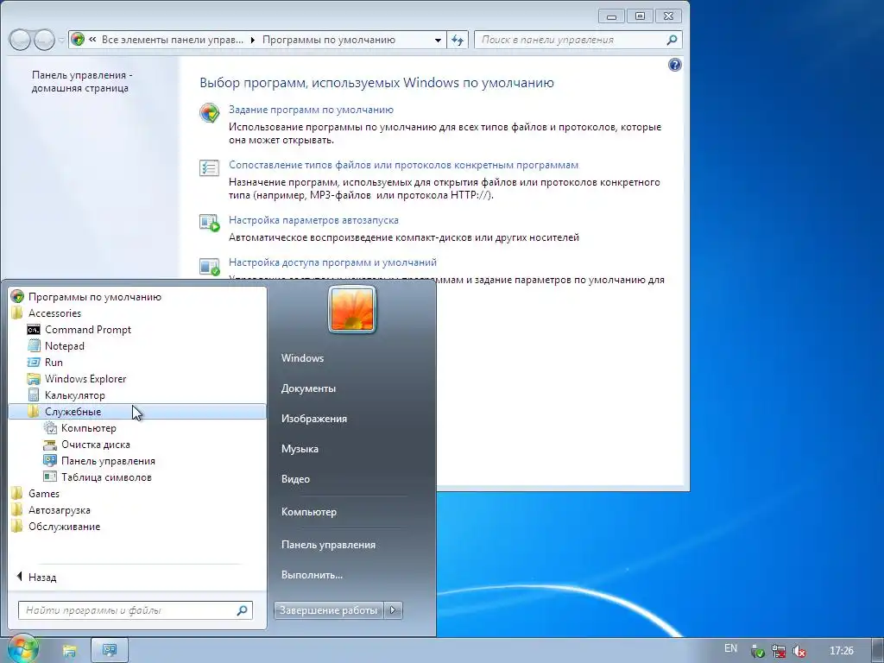Screen dimensions: 884x663
Task: Click the program access settings icon
Action: (209, 266)
